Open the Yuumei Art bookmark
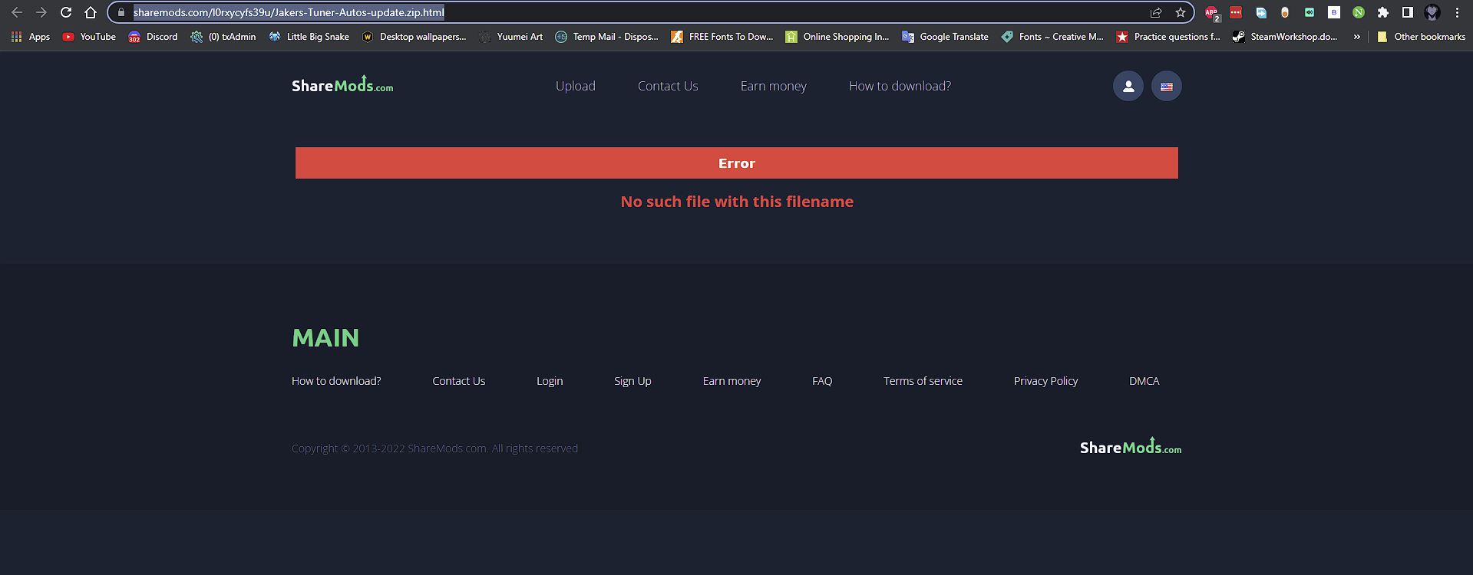This screenshot has width=1473, height=575. pos(510,37)
